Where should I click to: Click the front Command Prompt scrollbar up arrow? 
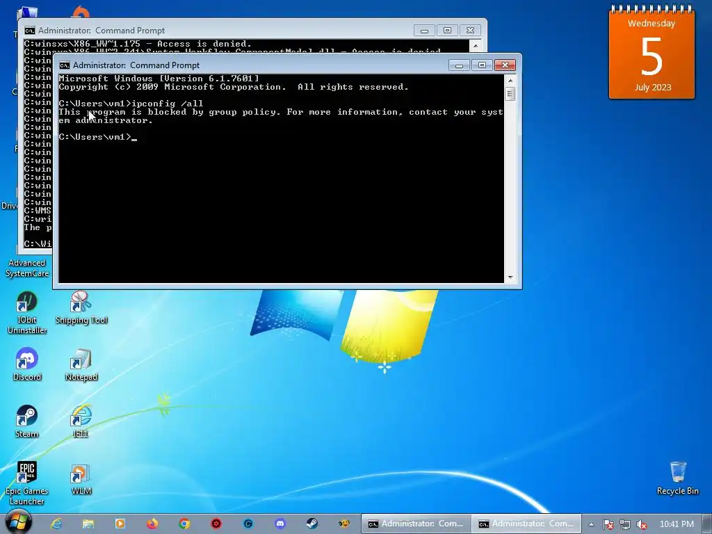[x=510, y=81]
